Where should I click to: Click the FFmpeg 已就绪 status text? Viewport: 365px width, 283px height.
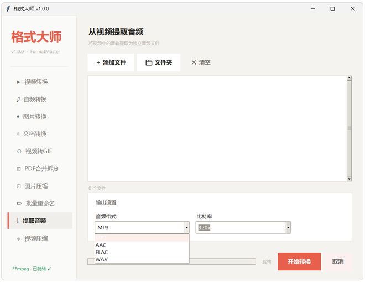(32, 269)
